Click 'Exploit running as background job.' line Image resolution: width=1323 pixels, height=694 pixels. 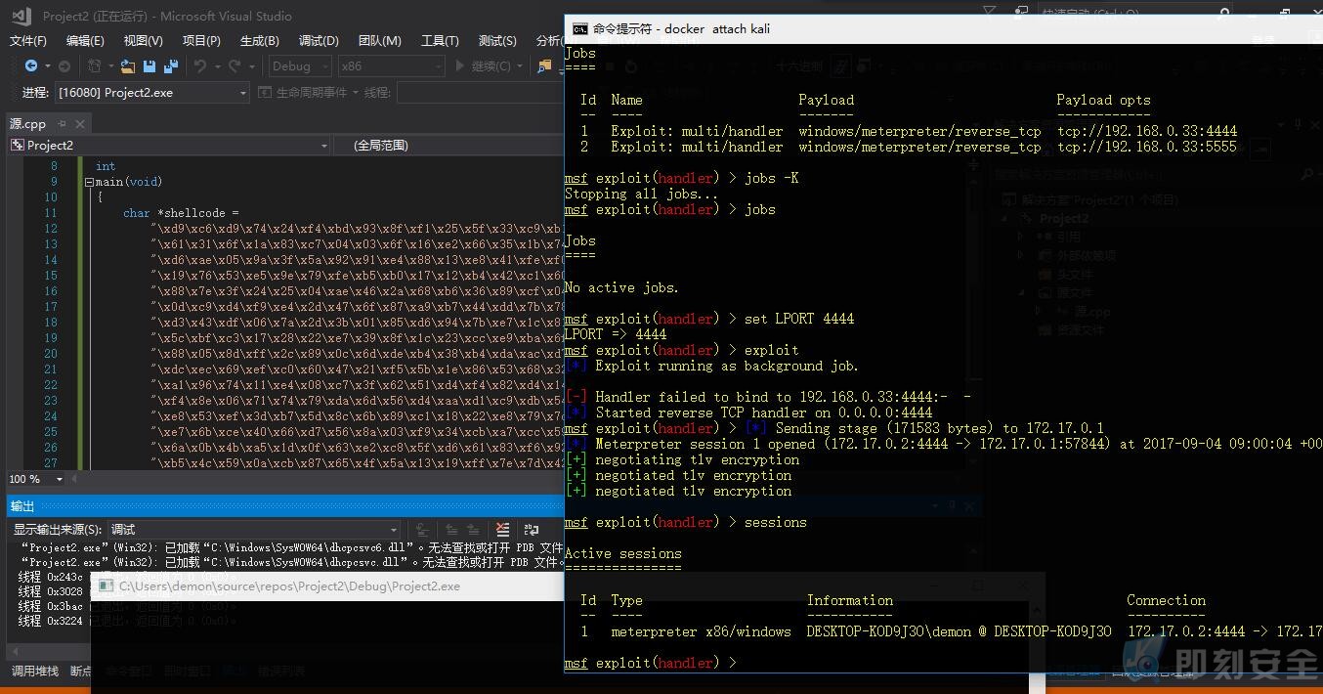(727, 366)
